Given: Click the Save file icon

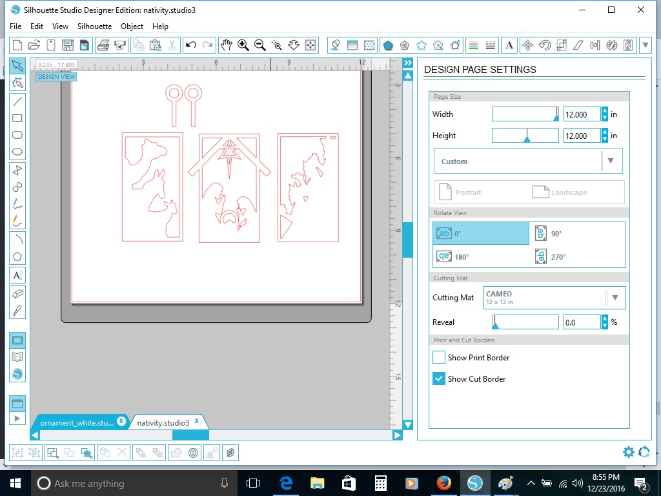Looking at the screenshot, I should [67, 45].
